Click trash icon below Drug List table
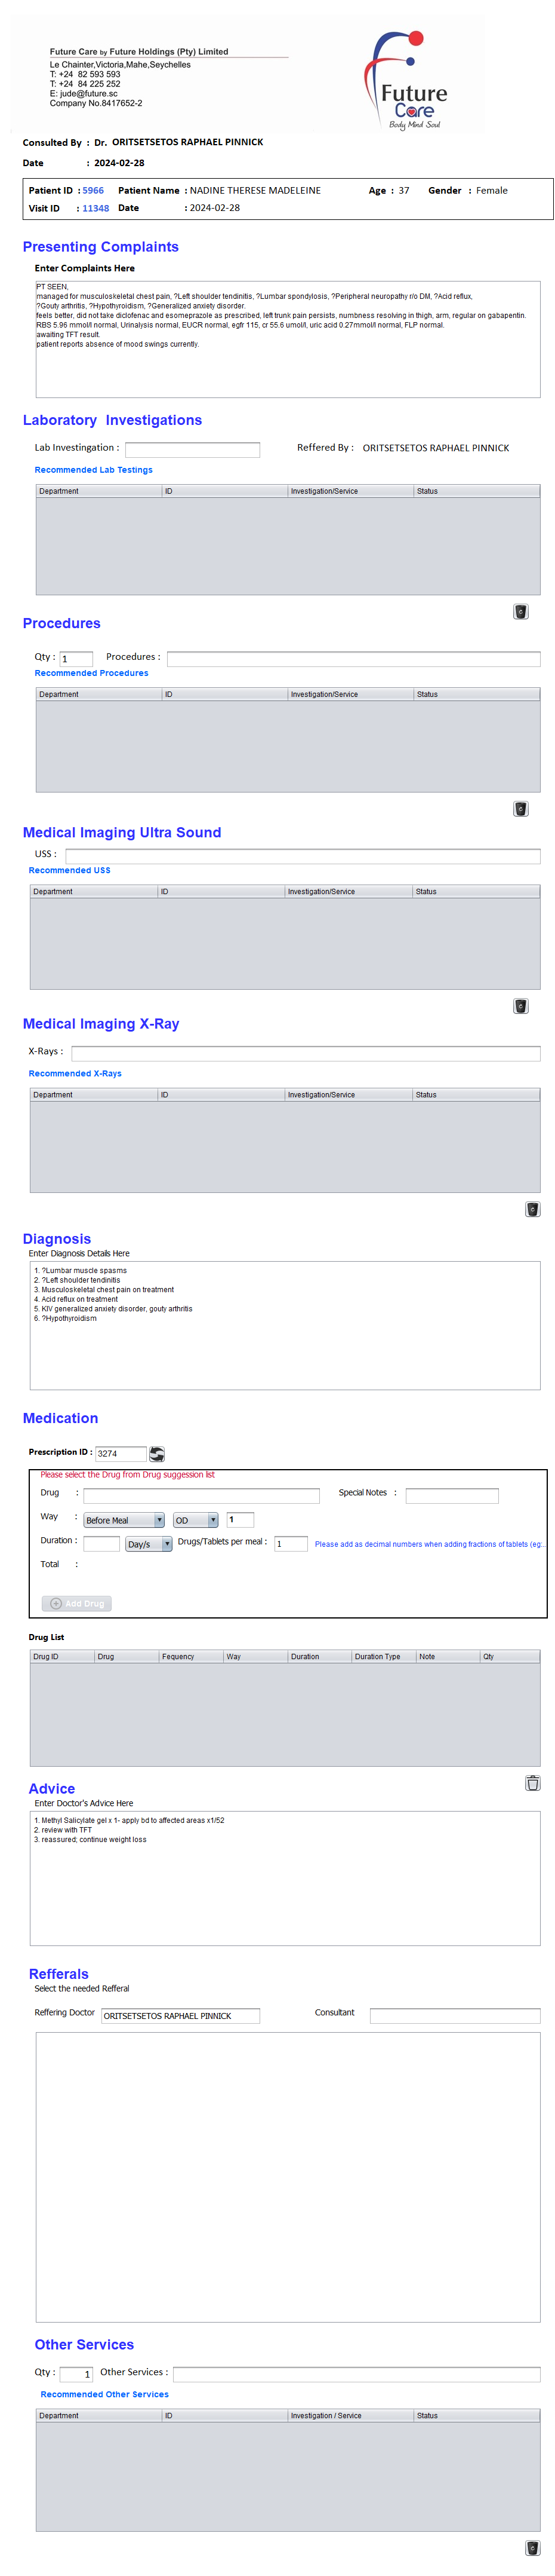This screenshot has height=2576, width=555. pos(532,1782)
